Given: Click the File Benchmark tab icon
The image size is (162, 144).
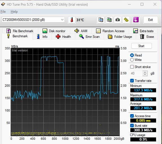Looking at the screenshot, I should coord(8,31).
